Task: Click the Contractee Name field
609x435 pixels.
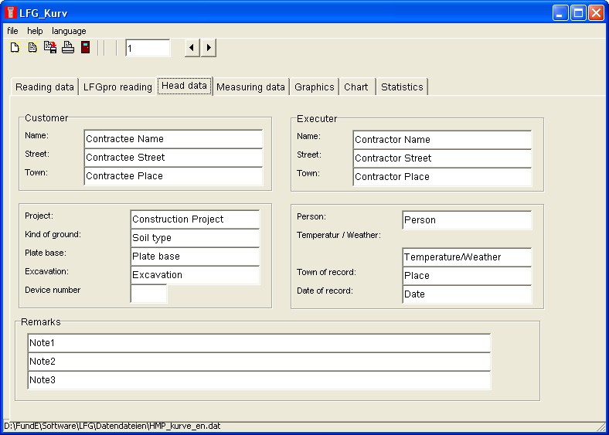Action: point(173,139)
